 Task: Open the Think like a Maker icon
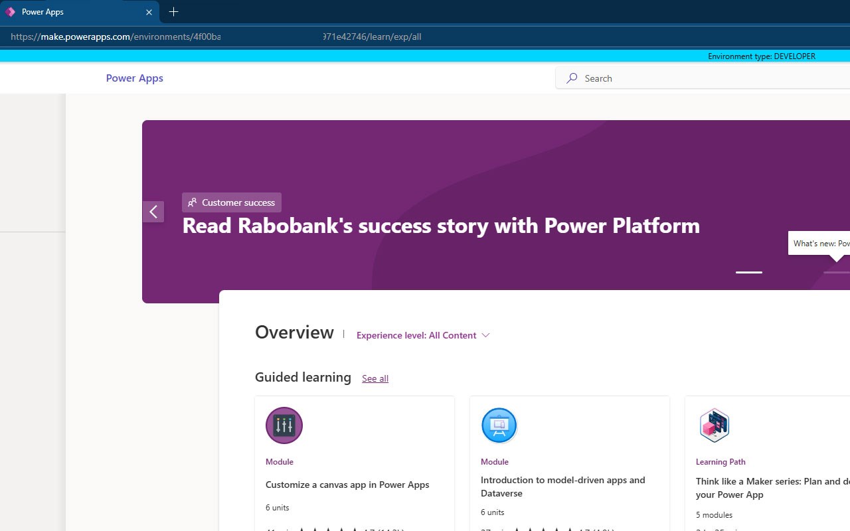[715, 425]
